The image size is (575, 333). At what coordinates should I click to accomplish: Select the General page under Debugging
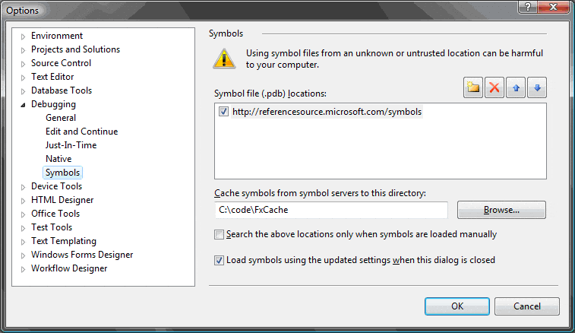[x=61, y=118]
